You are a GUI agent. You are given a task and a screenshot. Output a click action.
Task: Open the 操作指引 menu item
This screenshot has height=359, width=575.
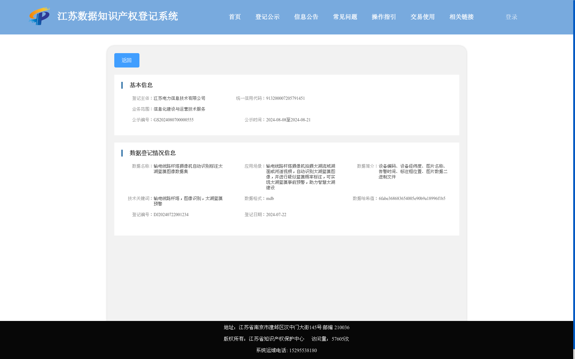384,17
